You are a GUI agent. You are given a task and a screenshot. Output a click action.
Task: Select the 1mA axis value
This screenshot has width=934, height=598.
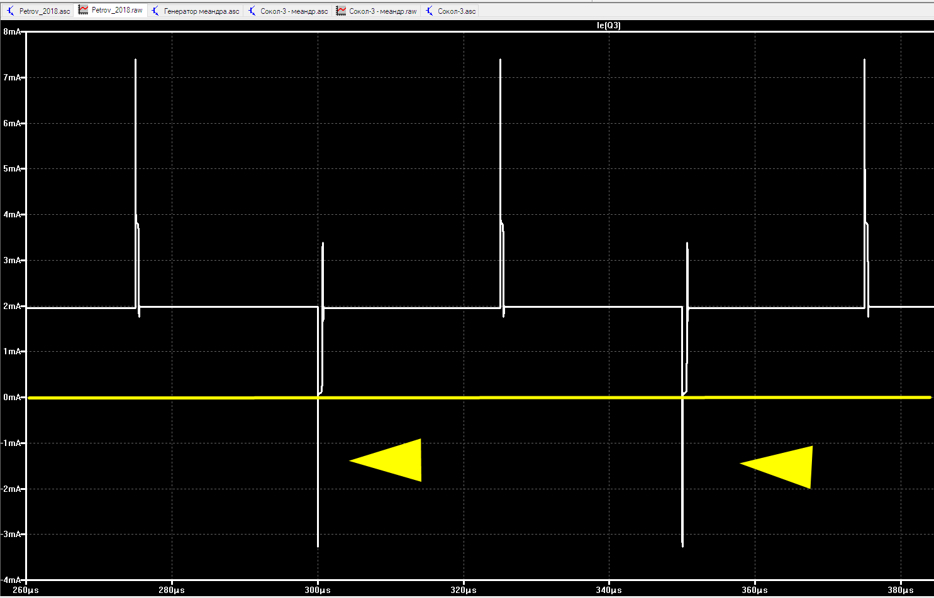pos(12,351)
